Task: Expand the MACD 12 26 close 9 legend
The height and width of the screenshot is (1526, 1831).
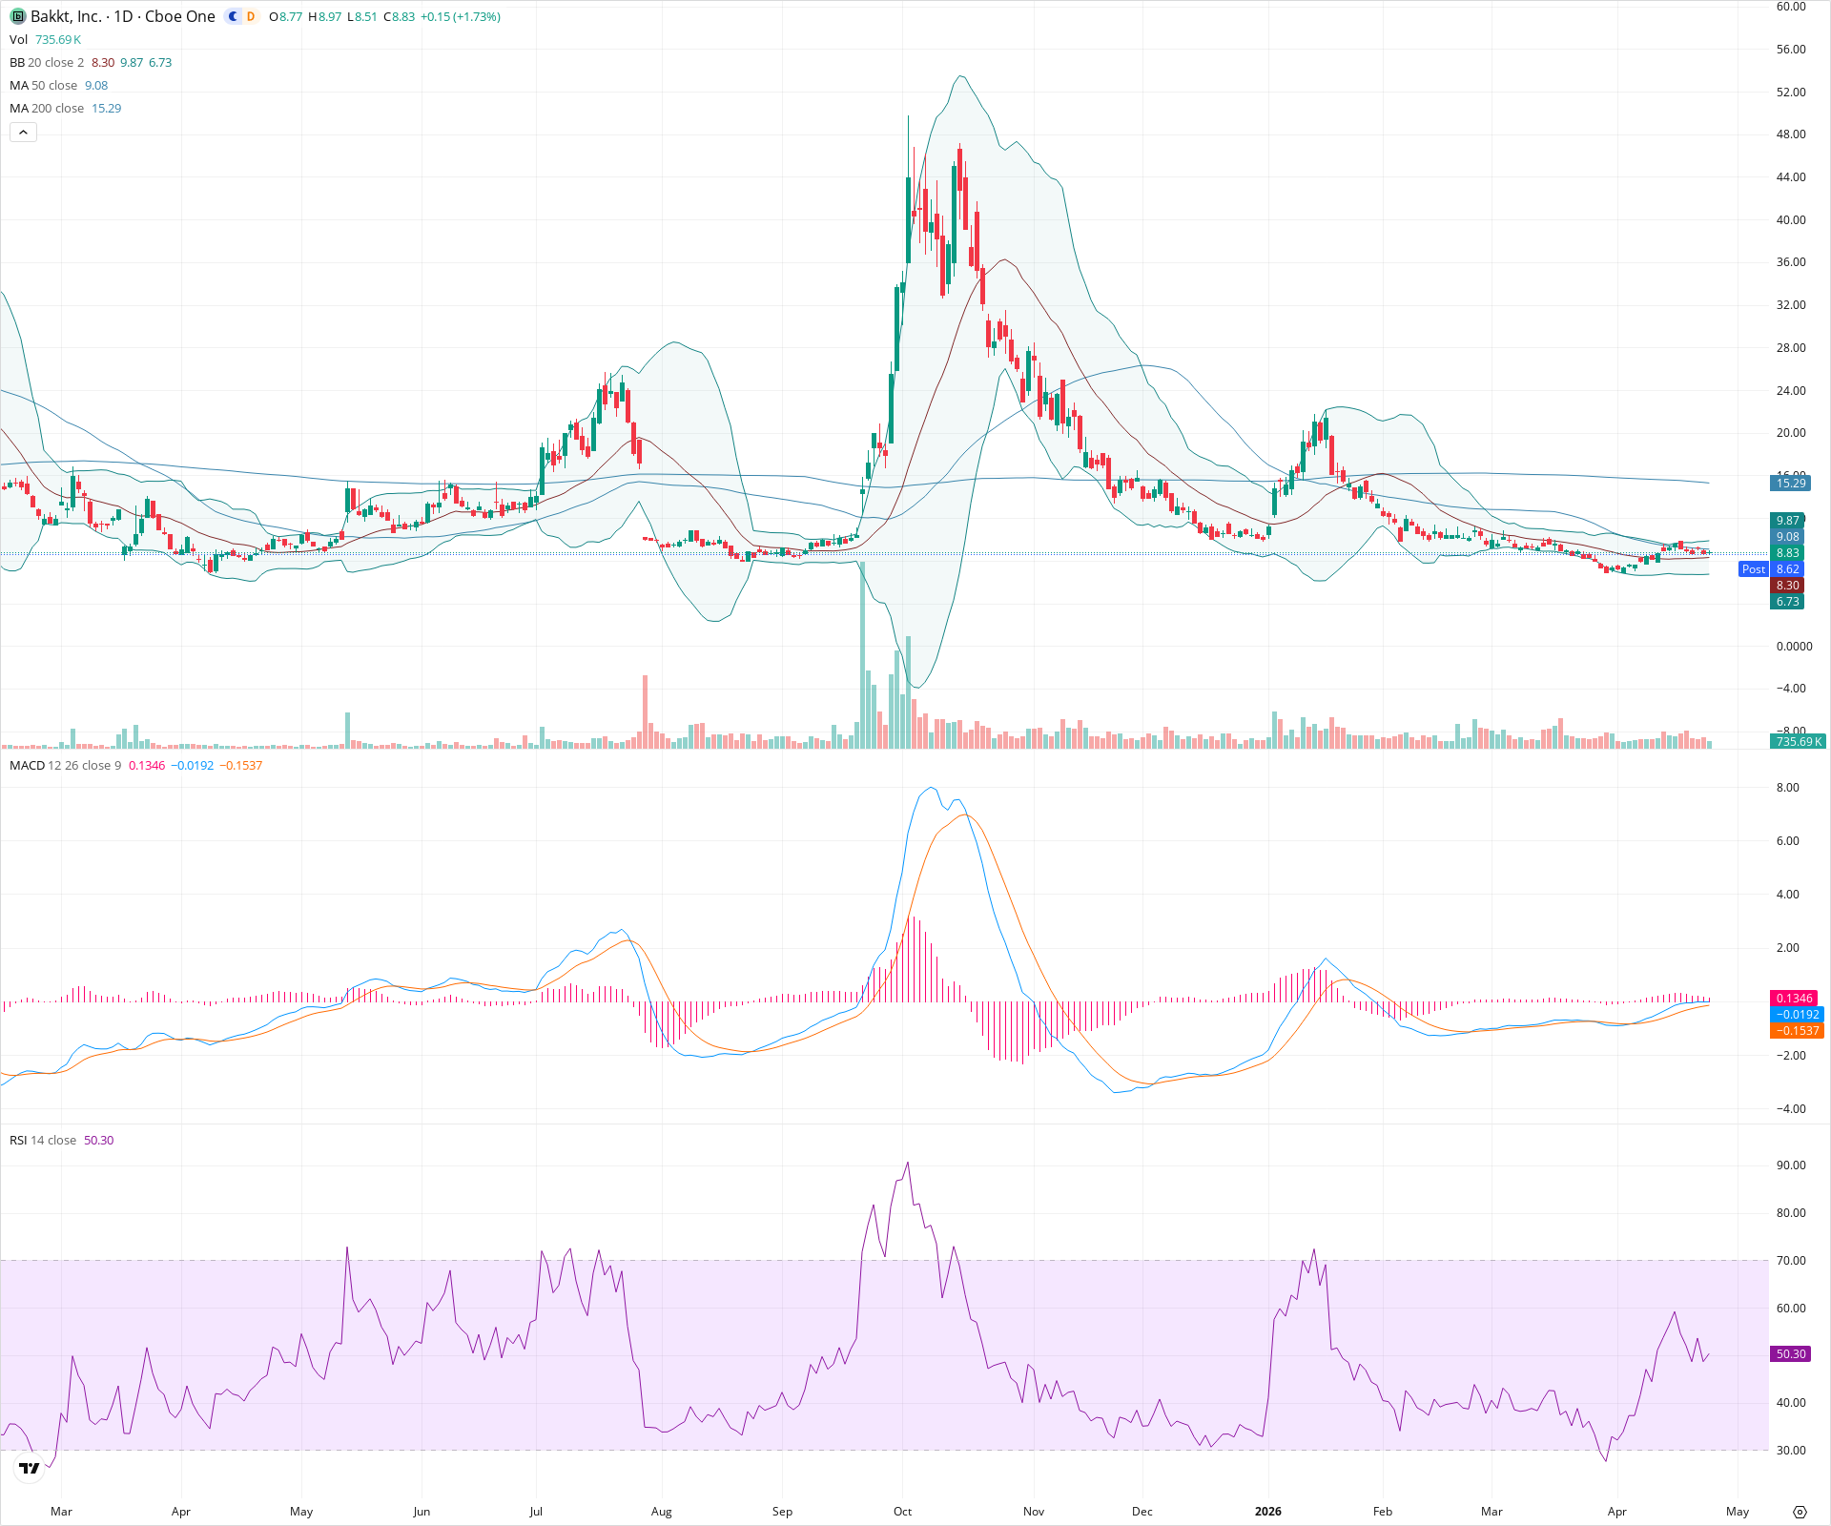Action: [x=57, y=765]
